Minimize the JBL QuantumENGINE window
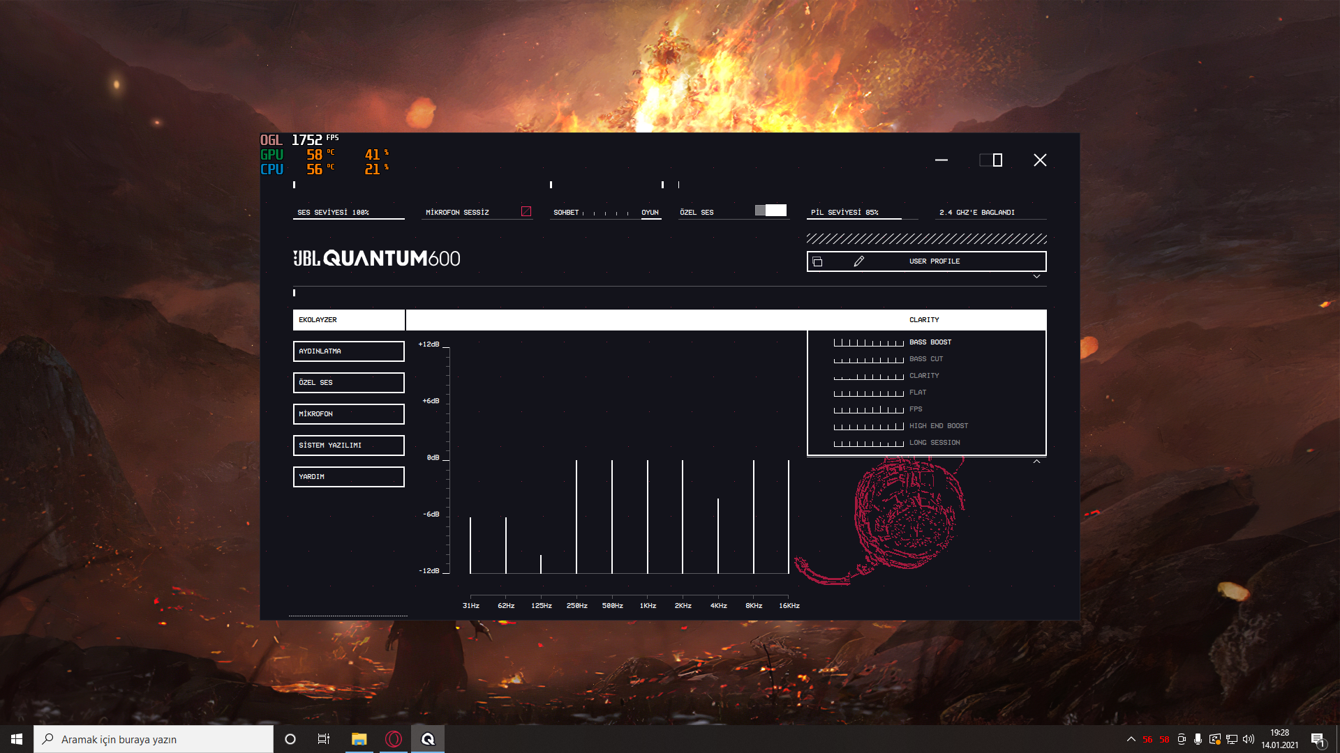Image resolution: width=1340 pixels, height=753 pixels. point(941,160)
